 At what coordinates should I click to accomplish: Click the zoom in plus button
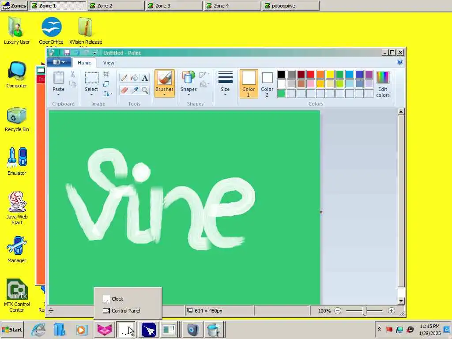(391, 311)
